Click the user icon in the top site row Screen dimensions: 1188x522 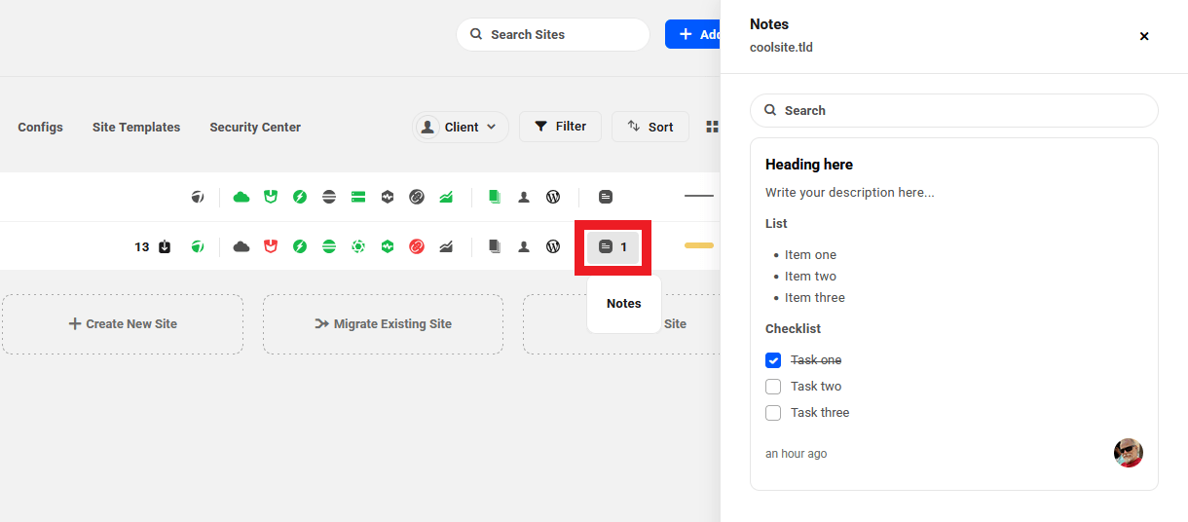(524, 197)
